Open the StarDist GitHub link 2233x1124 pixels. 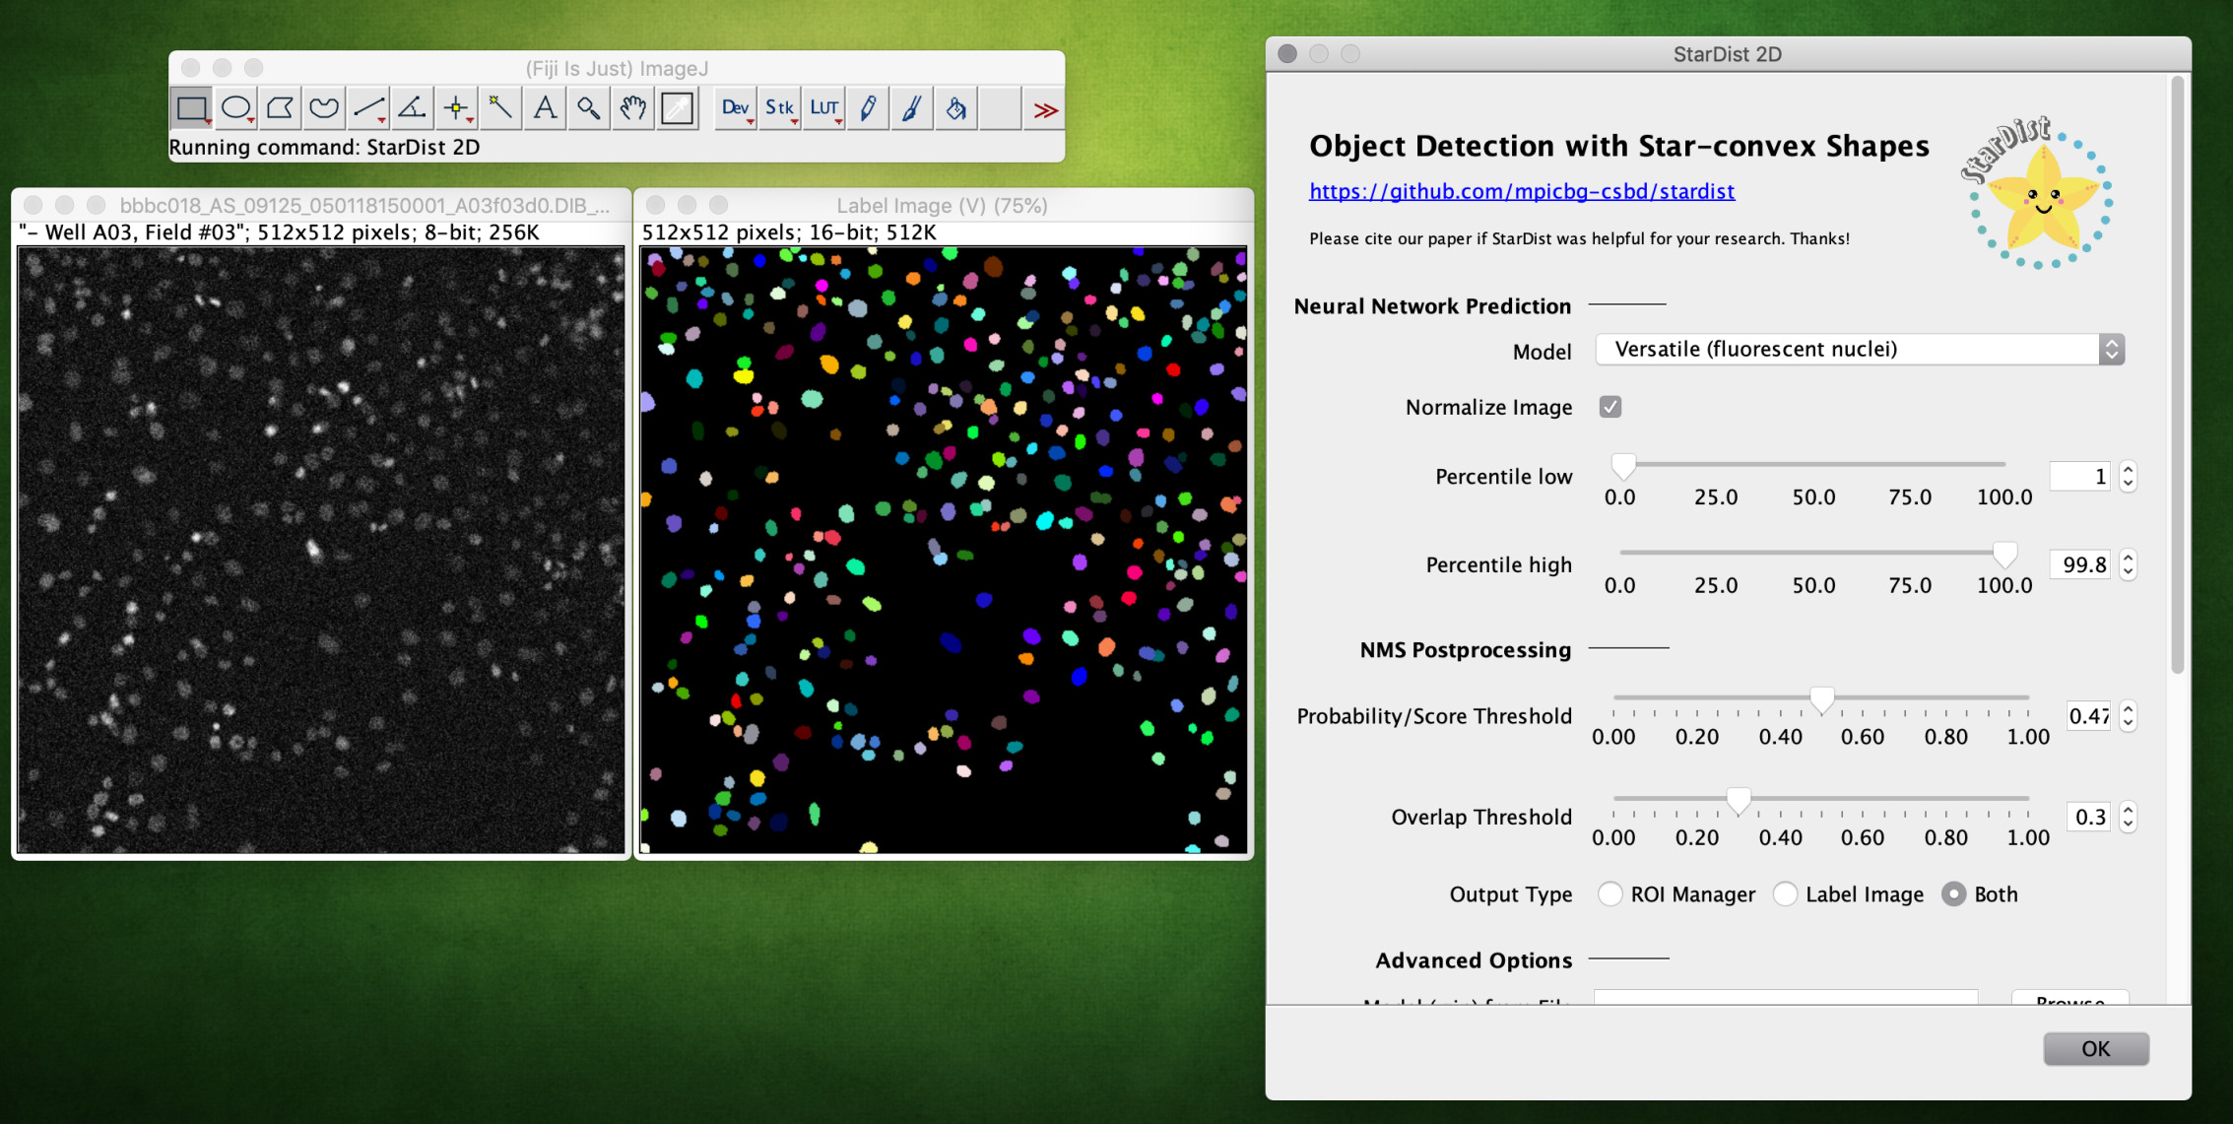click(1521, 191)
